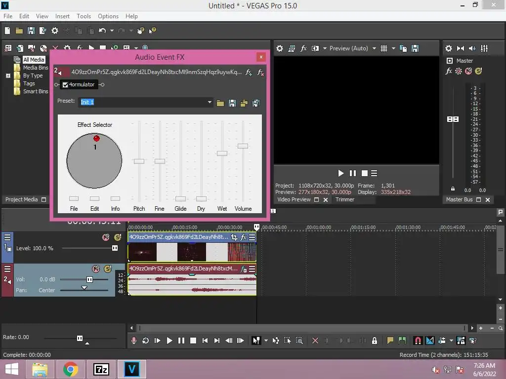Toggle the Enable Snapping magnet icon
506x379 pixels.
[x=418, y=341]
